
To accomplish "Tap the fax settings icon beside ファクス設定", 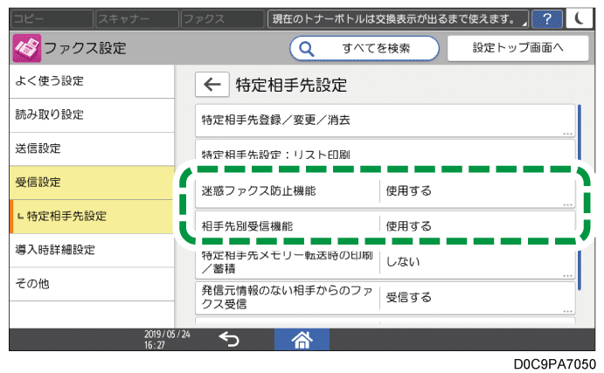I will pos(26,48).
